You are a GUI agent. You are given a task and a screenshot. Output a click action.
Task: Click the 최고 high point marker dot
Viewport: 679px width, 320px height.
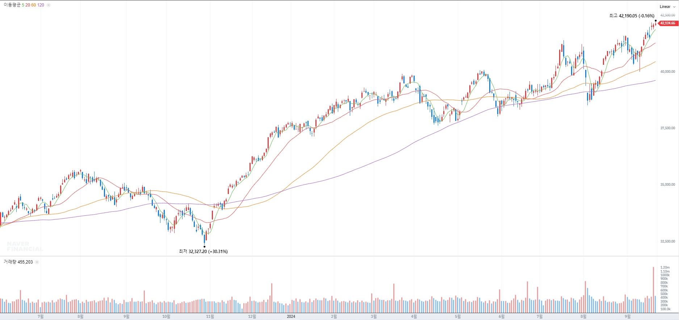tap(655, 21)
